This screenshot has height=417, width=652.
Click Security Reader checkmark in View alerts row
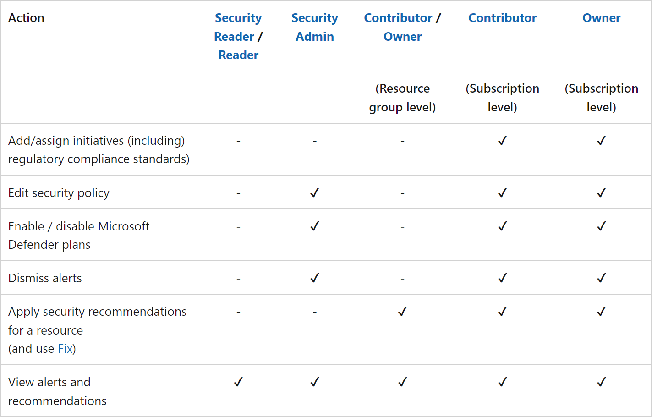(238, 382)
